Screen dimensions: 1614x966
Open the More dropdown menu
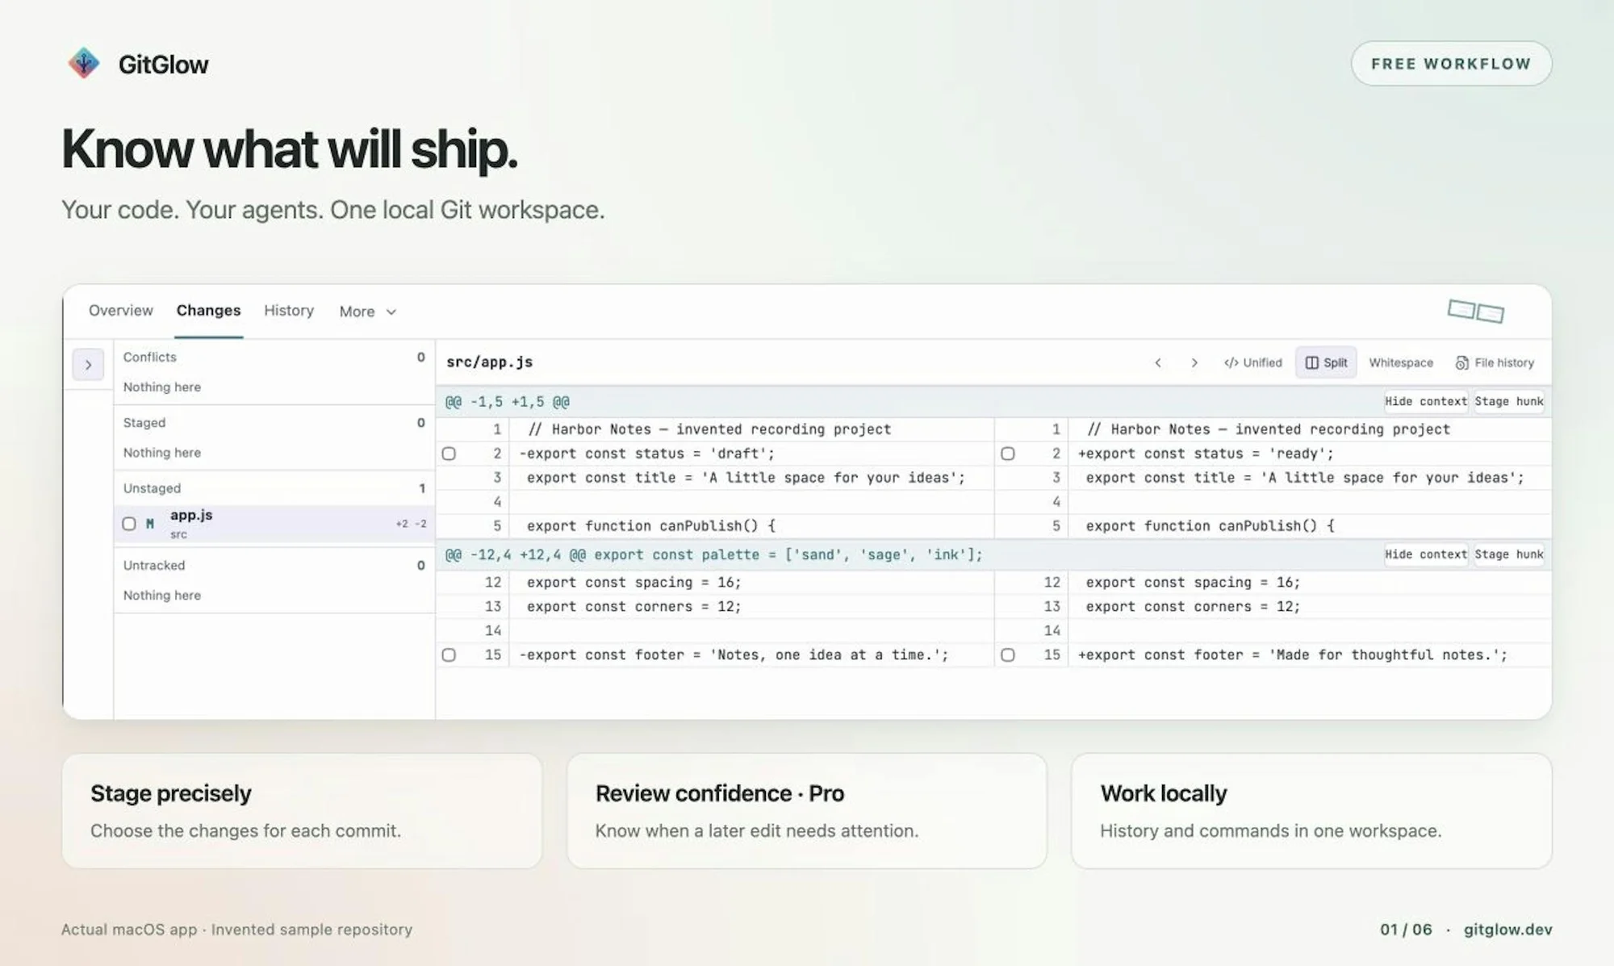click(367, 312)
